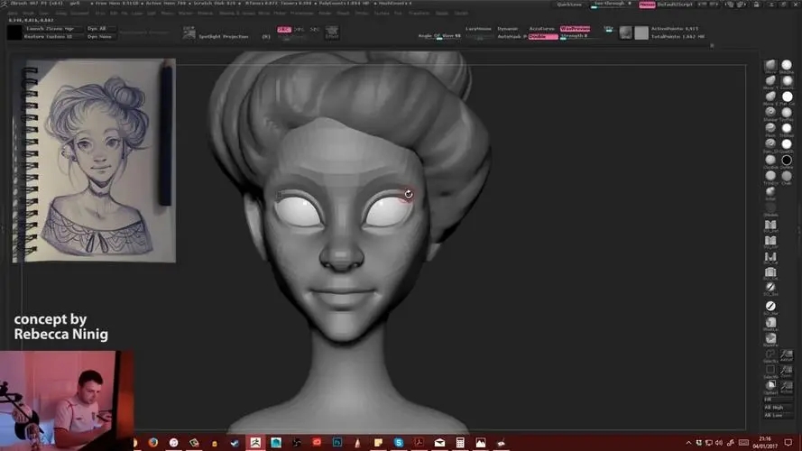Screen dimensions: 802x451
Task: Open the Mail app in taskbar
Action: click(439, 442)
